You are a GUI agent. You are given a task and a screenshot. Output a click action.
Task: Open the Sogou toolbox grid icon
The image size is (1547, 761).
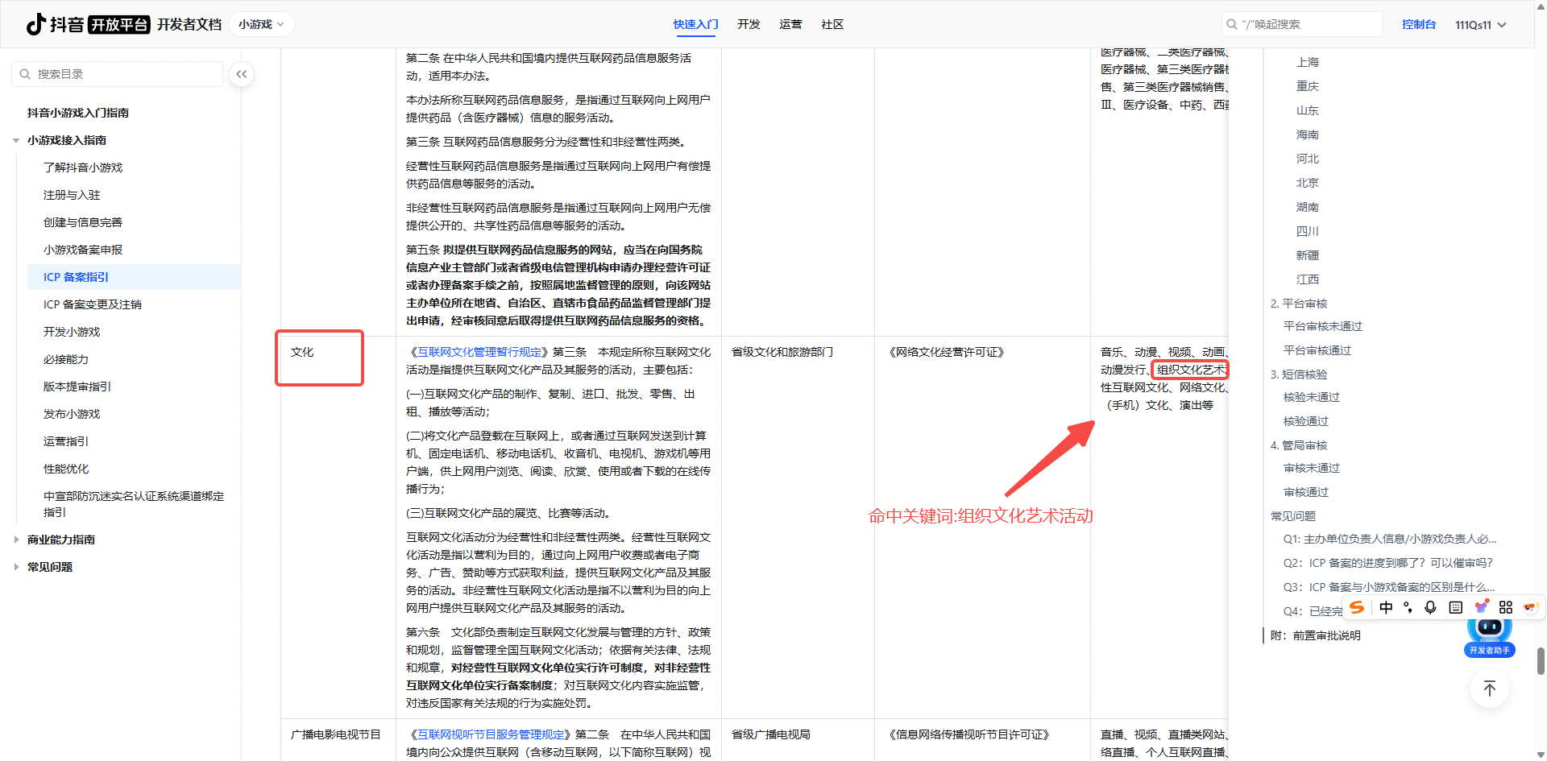(x=1506, y=607)
